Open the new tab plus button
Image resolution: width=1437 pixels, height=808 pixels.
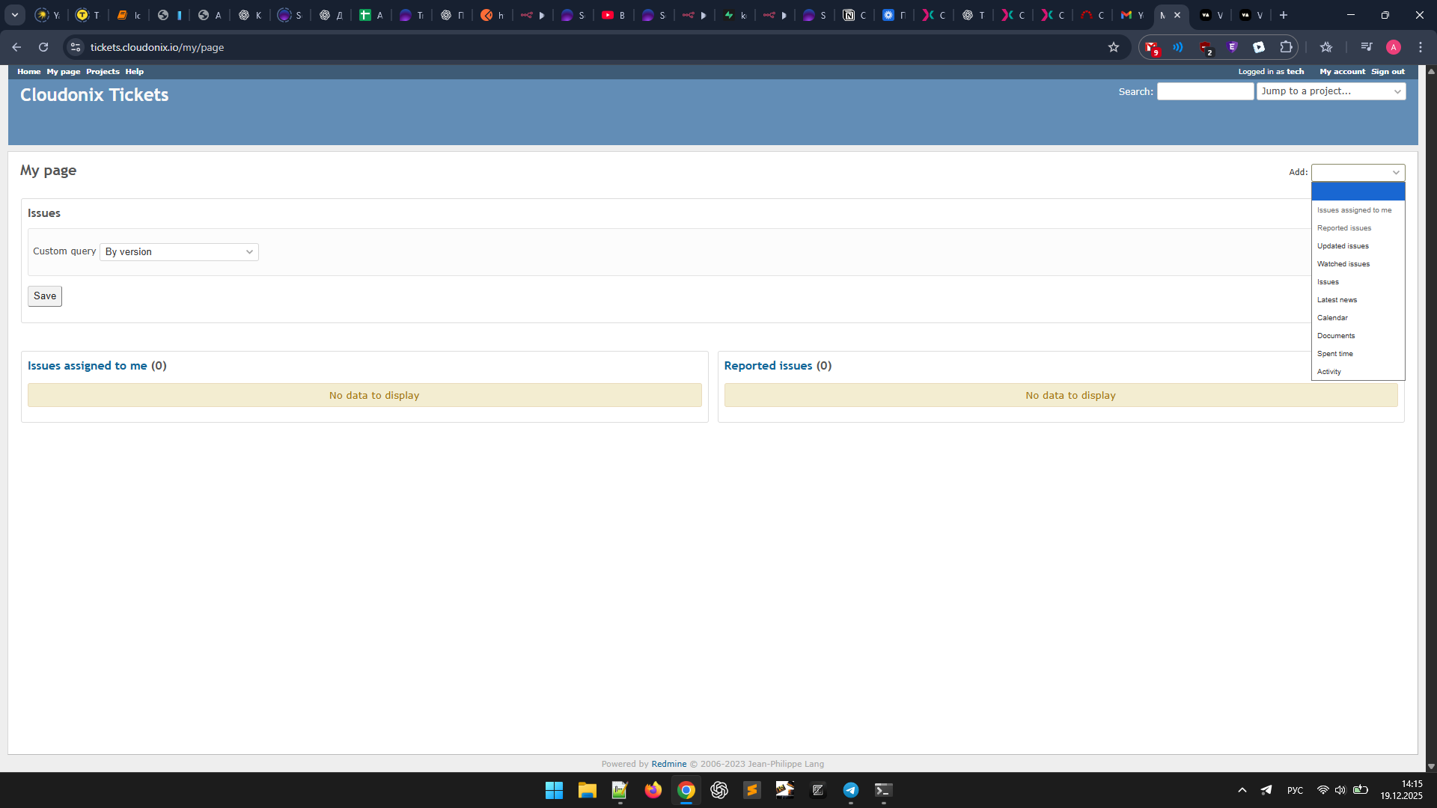(x=1284, y=15)
